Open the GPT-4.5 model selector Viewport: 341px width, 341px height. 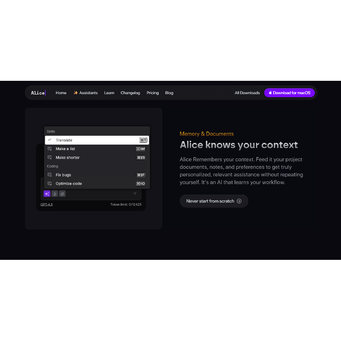click(x=46, y=204)
